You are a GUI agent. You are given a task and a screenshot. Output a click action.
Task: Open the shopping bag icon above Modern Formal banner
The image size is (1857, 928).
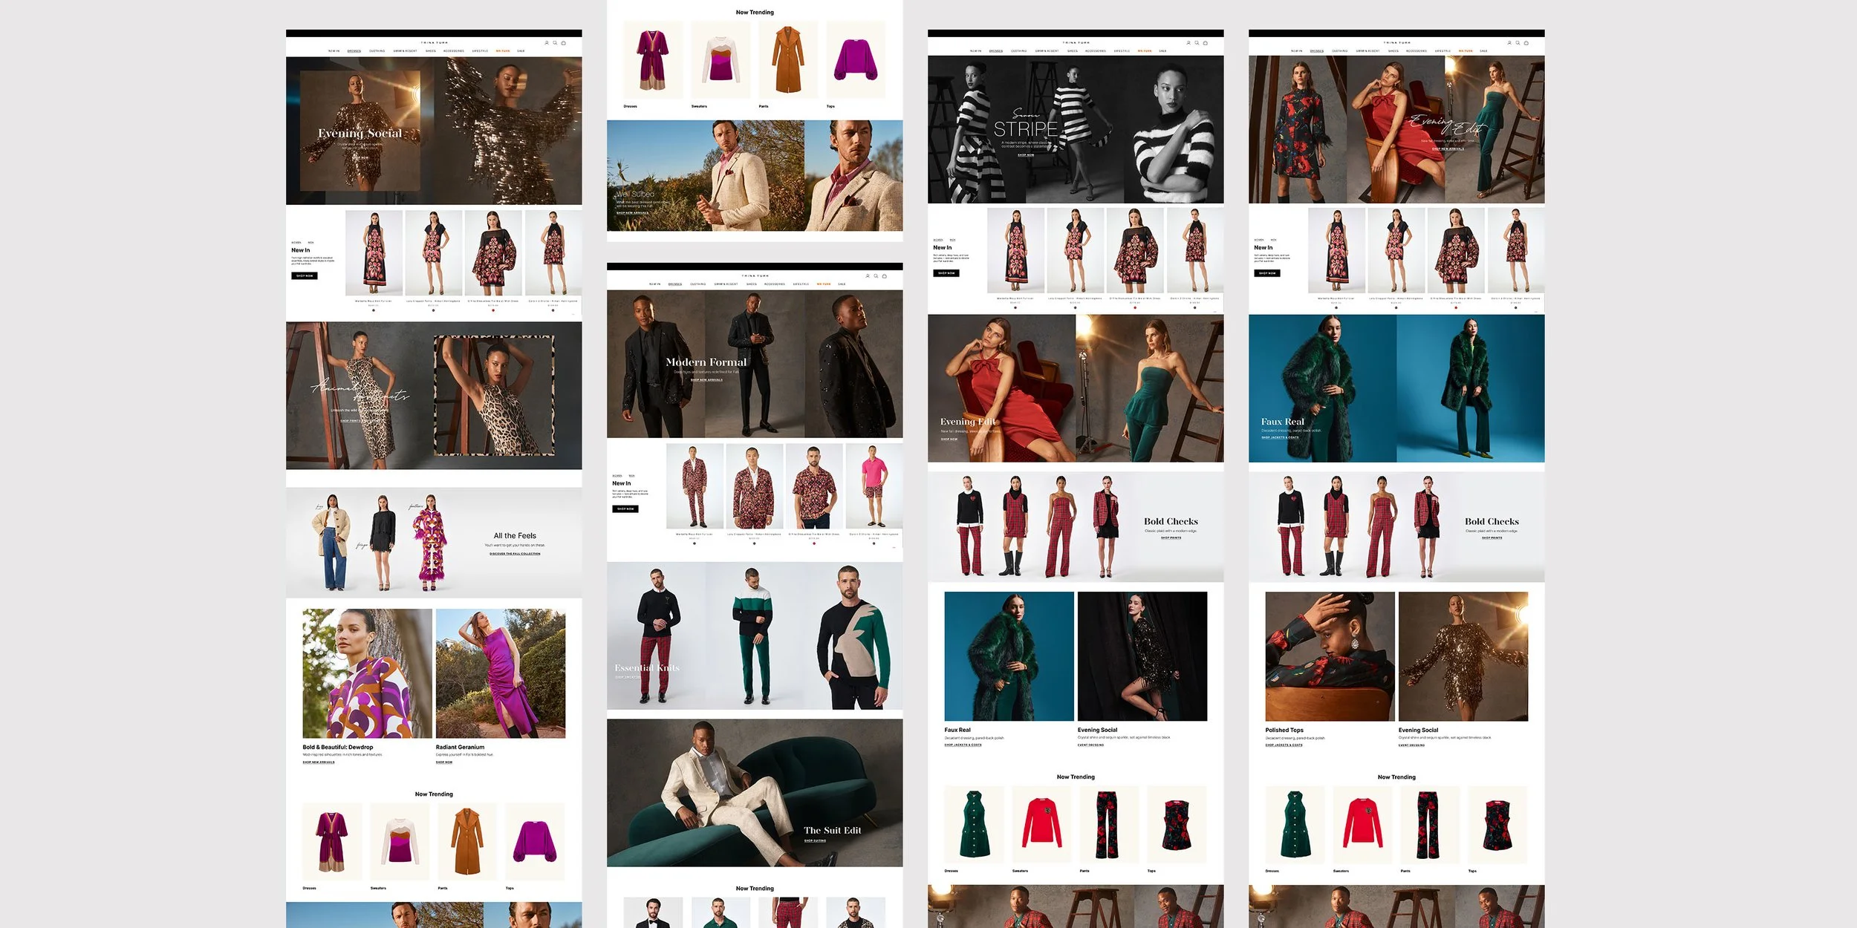884,276
